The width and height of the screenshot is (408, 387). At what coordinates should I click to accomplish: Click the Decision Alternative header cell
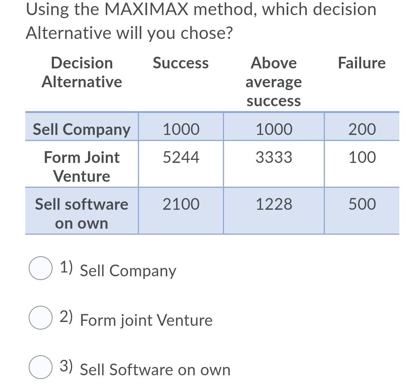[x=82, y=72]
